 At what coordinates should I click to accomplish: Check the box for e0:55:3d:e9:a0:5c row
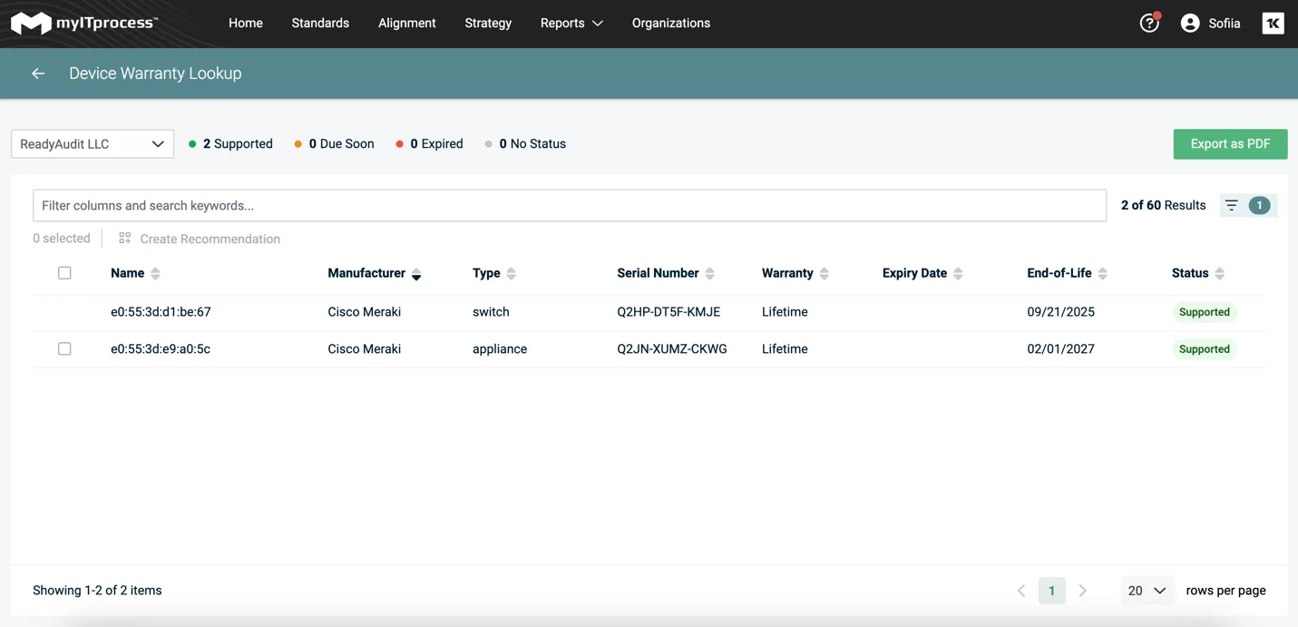(64, 349)
